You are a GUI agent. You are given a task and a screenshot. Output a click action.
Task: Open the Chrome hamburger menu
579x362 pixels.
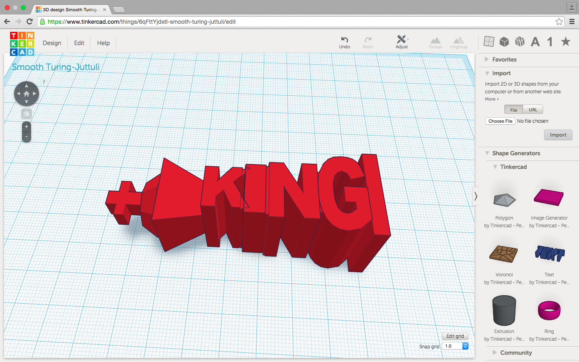[x=572, y=22]
